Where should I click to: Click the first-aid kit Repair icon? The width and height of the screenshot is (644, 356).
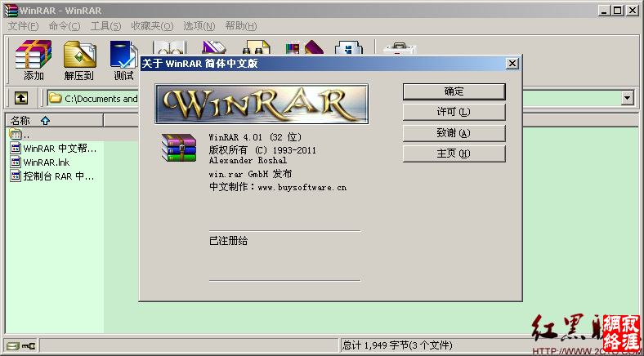point(399,47)
